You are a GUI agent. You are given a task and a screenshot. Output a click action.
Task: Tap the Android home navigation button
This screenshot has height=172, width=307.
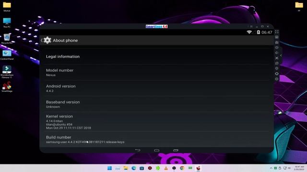pyautogui.click(x=157, y=150)
